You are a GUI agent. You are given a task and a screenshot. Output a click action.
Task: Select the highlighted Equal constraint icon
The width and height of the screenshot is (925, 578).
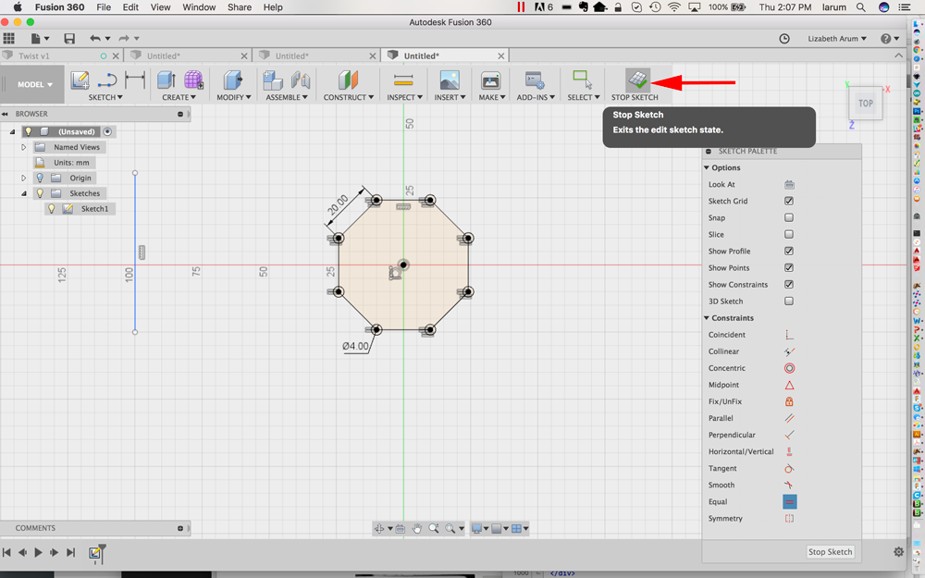click(789, 502)
